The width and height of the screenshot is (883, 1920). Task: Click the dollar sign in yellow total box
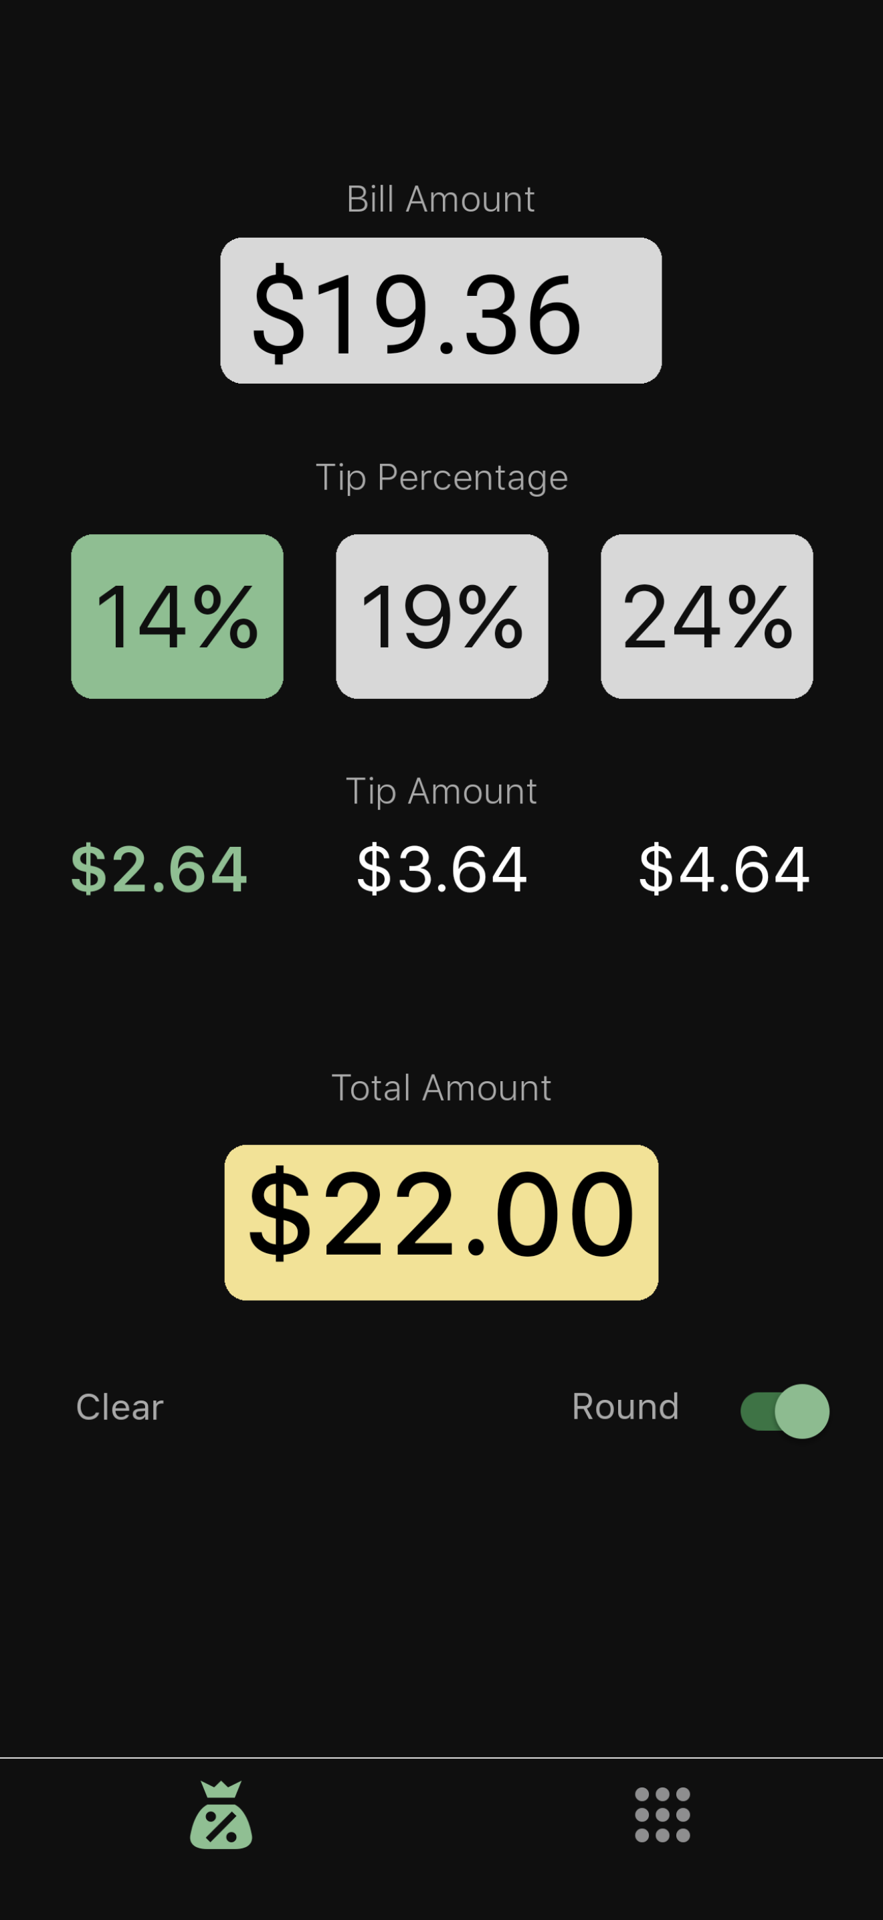[x=280, y=1214]
